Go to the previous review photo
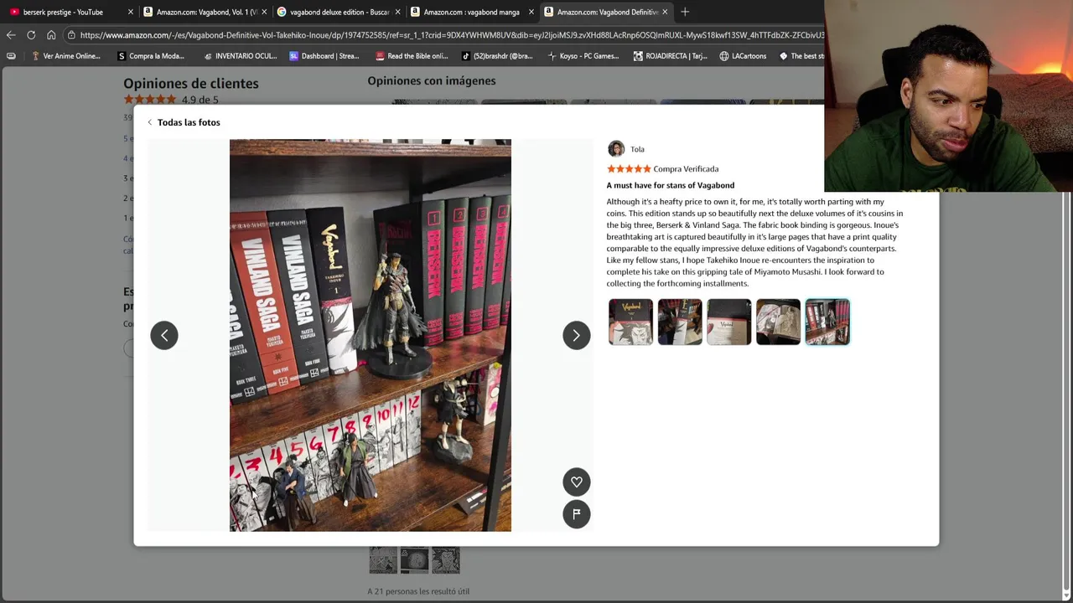The width and height of the screenshot is (1073, 603). click(x=164, y=335)
